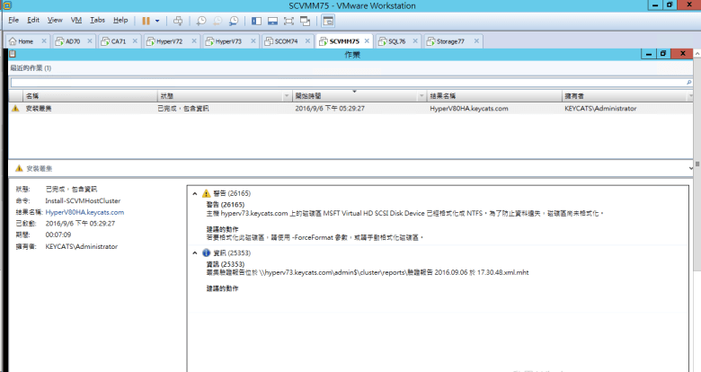This screenshot has height=372, width=701.
Task: Click the Send Ctrl+Alt+Del icon
Action: coord(178,20)
